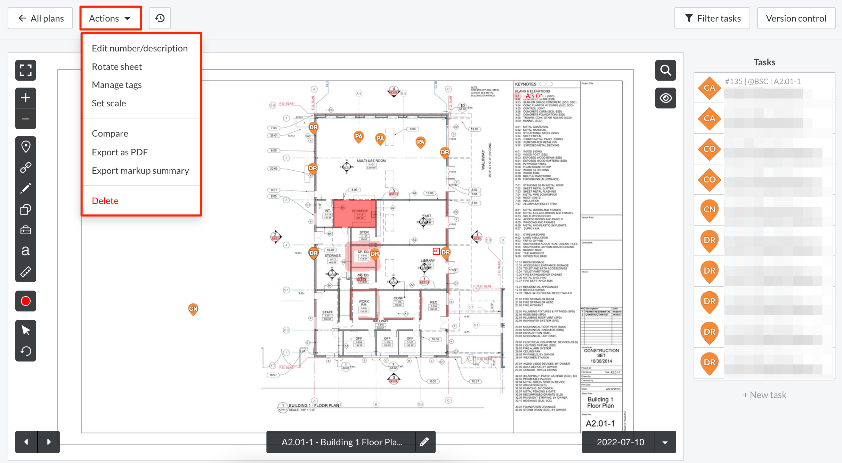This screenshot has width=842, height=463.
Task: Choose Export as PDF from the menu
Action: pos(120,152)
